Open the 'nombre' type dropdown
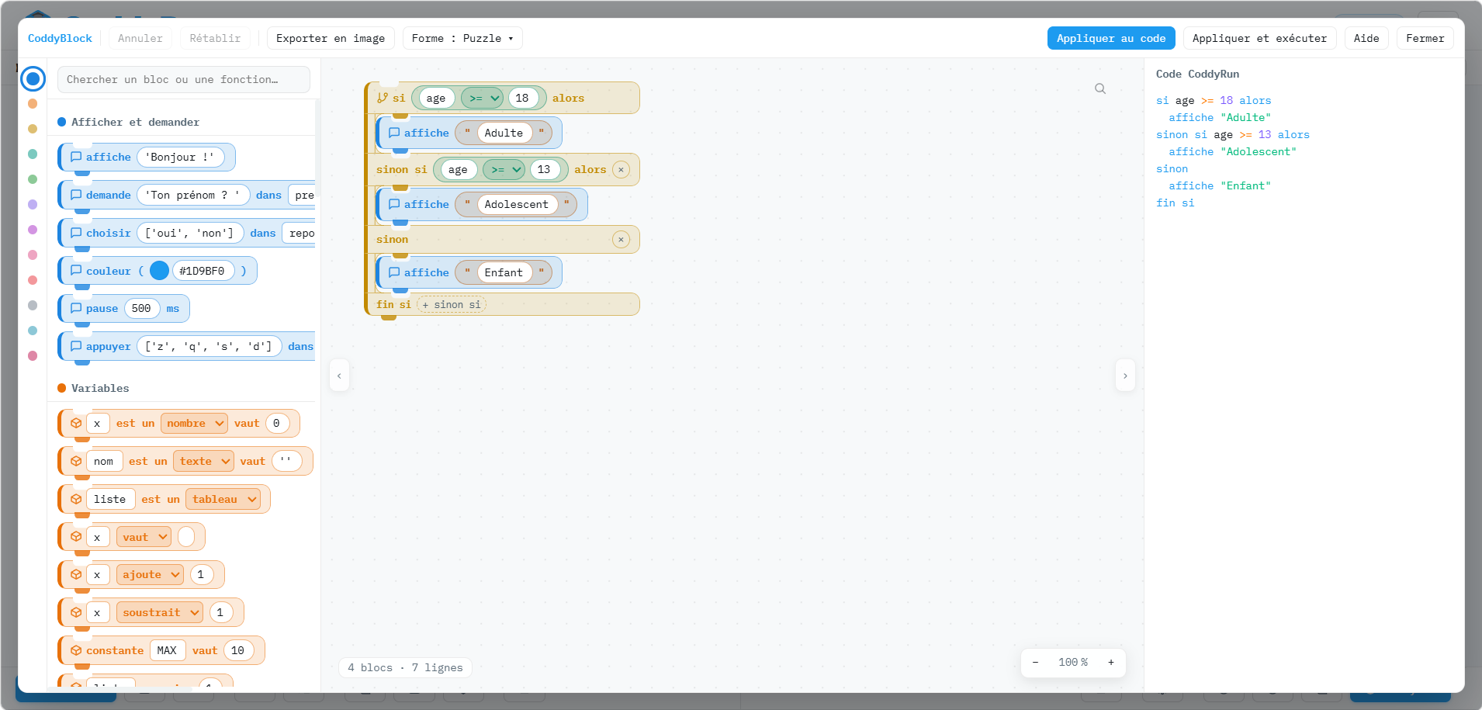The width and height of the screenshot is (1482, 710). coord(194,423)
